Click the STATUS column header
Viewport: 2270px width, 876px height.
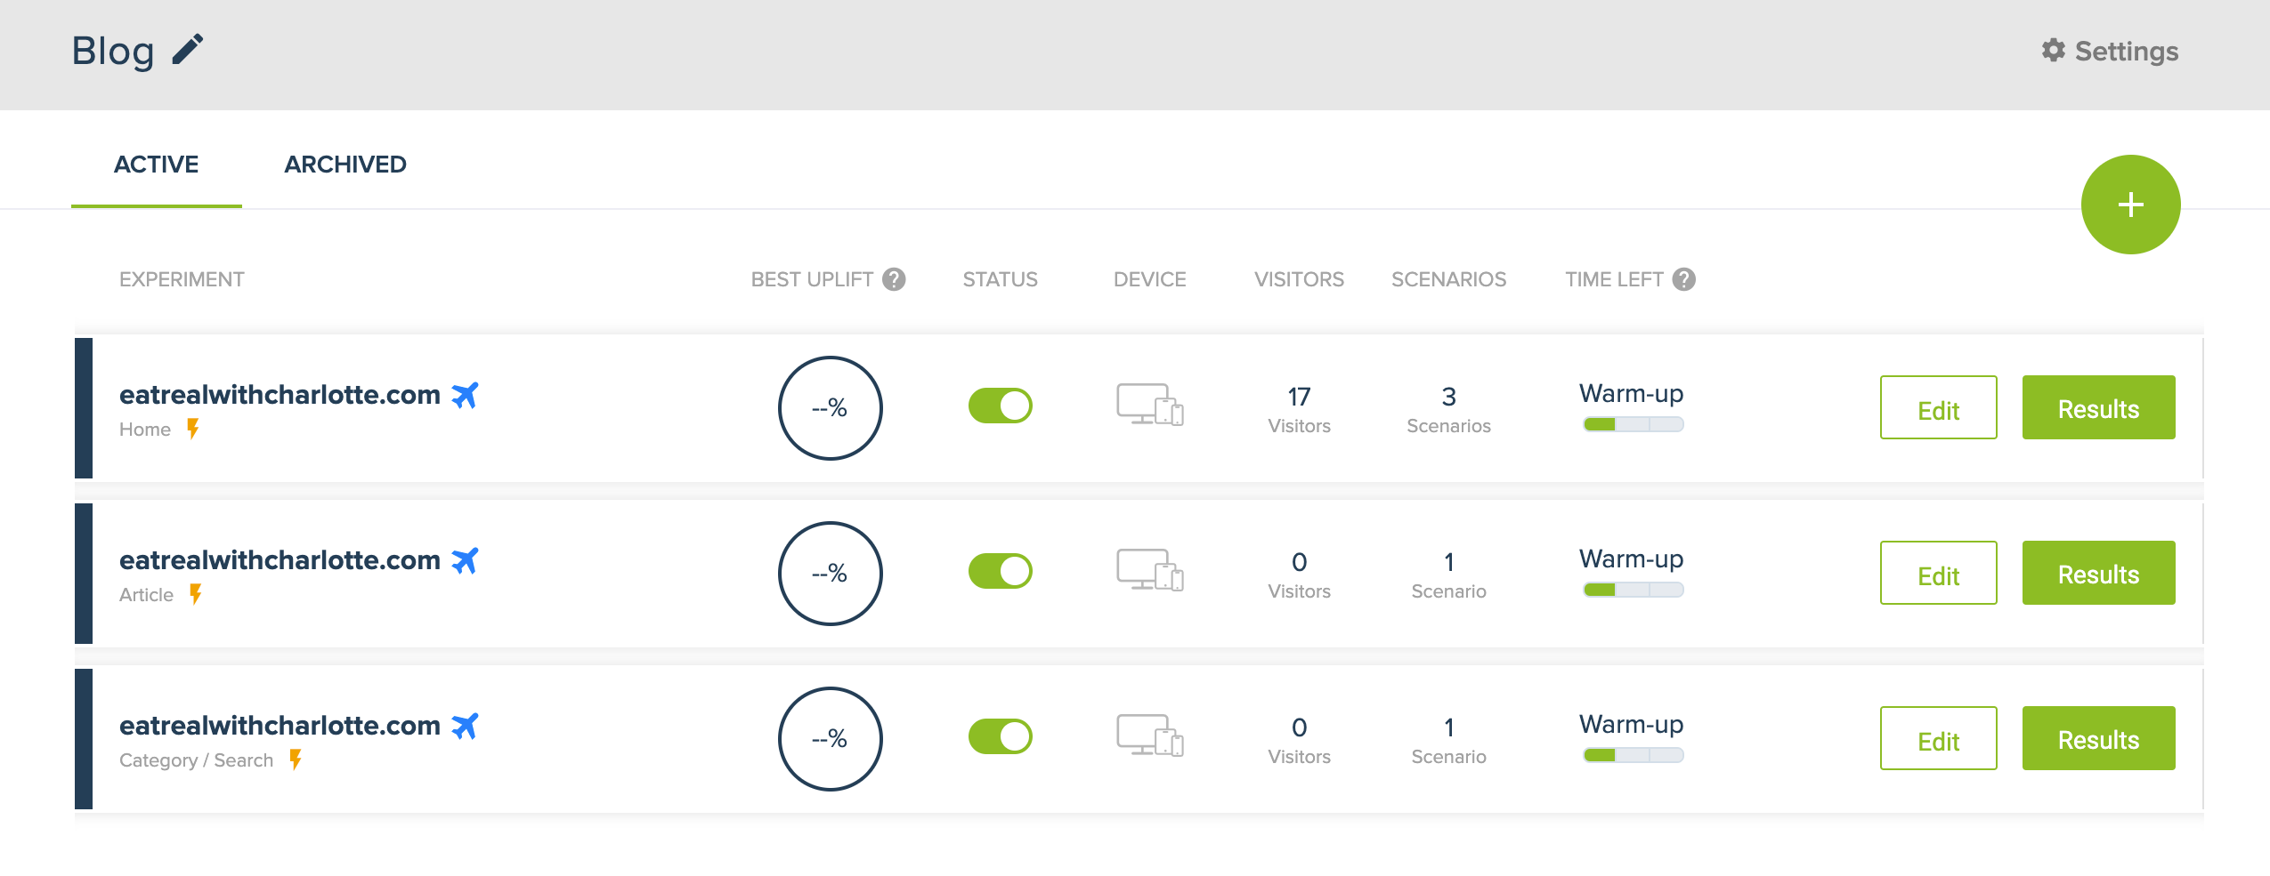click(1000, 279)
